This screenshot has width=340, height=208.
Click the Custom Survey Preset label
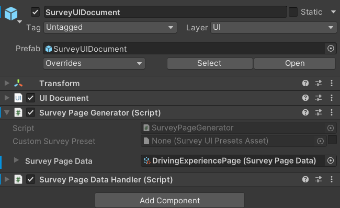54,141
